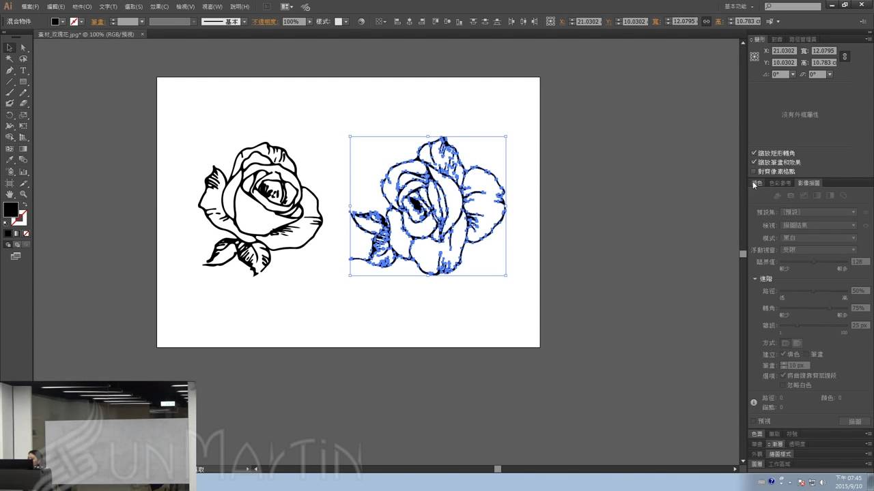874x491 pixels.
Task: Enable the 忽略白色 checkbox
Action: pos(783,385)
